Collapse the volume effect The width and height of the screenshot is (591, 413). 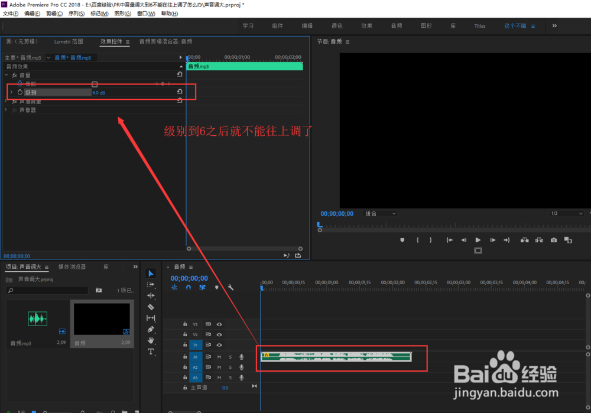point(7,75)
